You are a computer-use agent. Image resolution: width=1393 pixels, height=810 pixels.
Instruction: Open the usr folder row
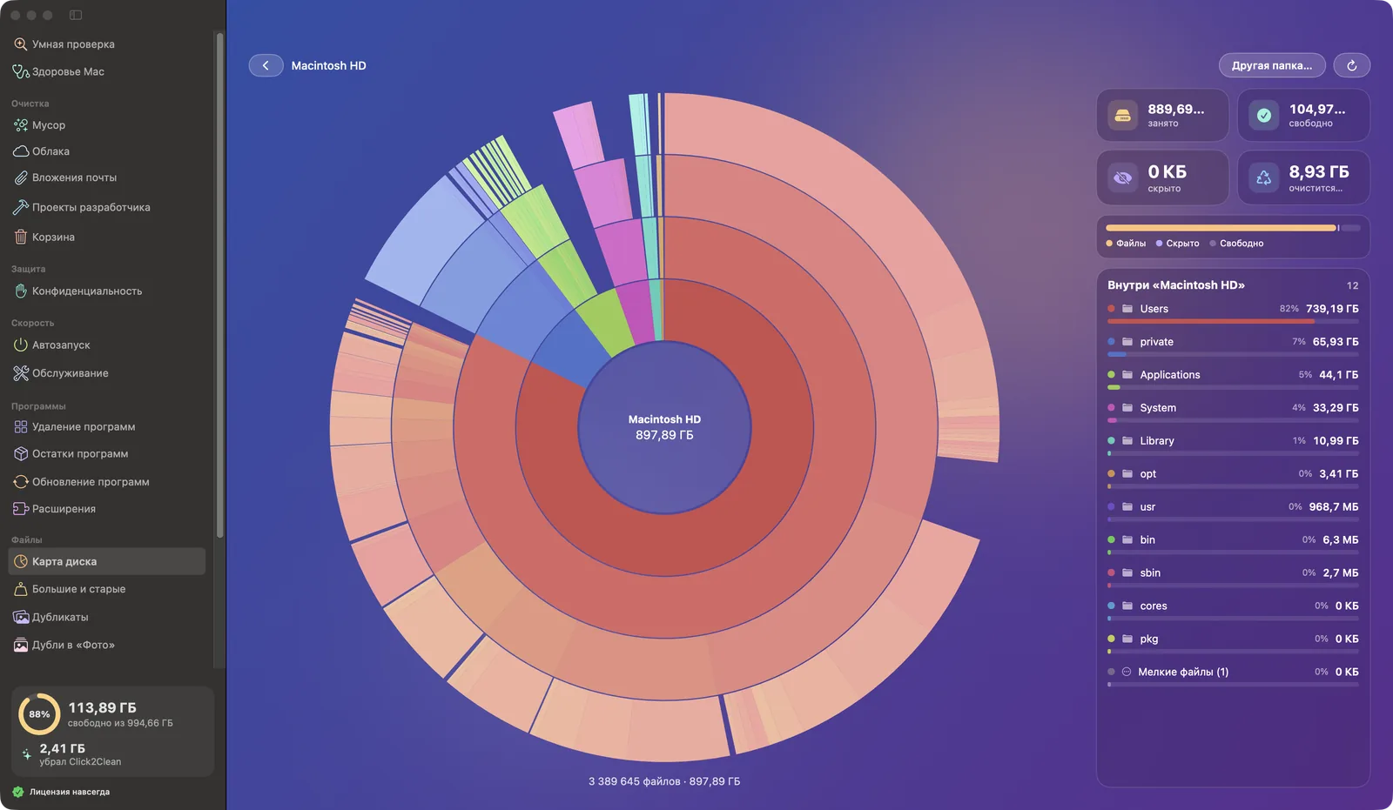click(1233, 510)
